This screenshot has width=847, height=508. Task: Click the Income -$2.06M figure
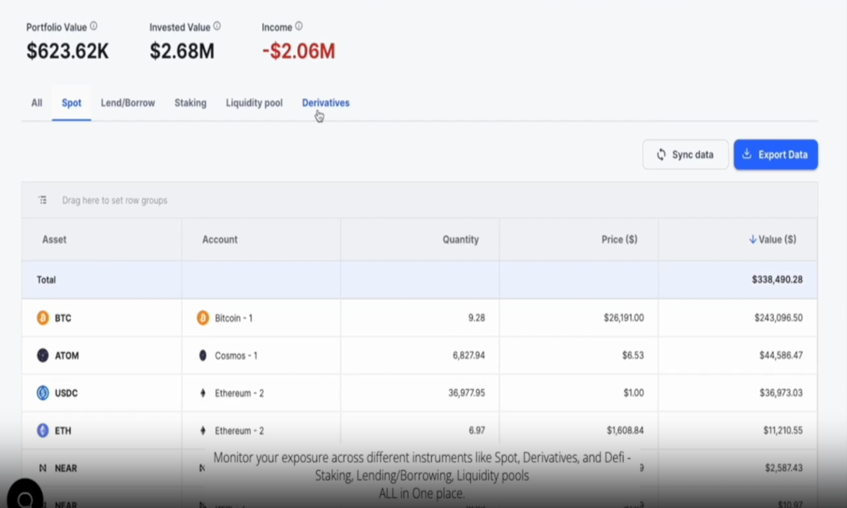click(x=298, y=51)
